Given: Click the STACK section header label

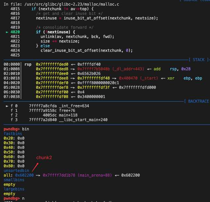Looking at the screenshot, I should pyautogui.click(x=198, y=60).
